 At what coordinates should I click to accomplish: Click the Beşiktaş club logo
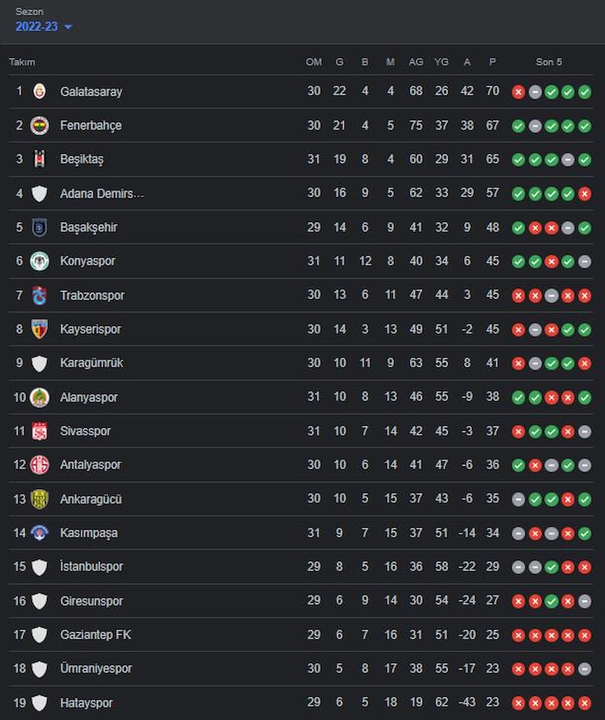click(x=39, y=159)
